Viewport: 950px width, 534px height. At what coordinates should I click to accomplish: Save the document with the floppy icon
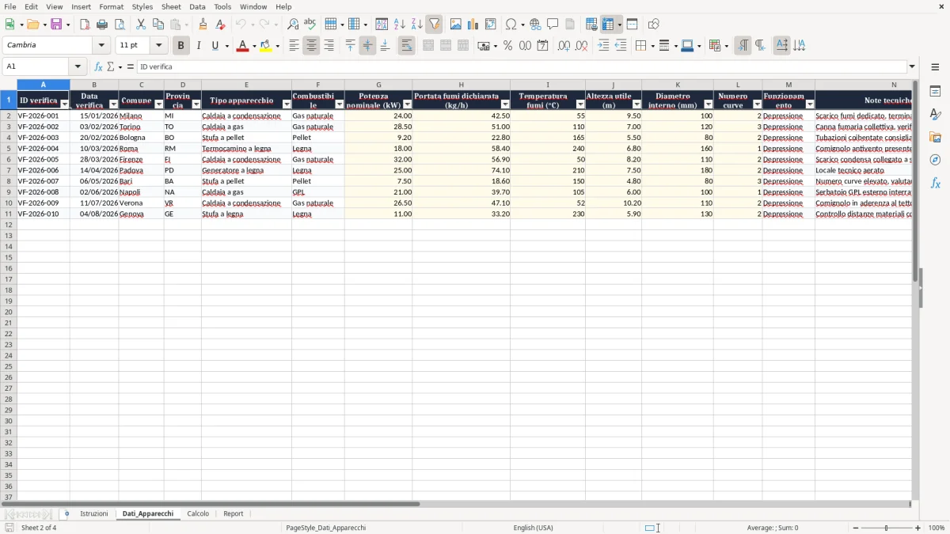point(56,25)
